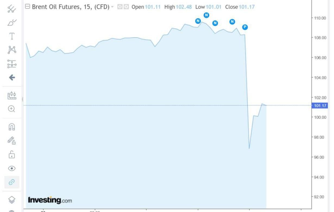Activate the candlestick measure tool
The height and width of the screenshot is (212, 334).
(12, 95)
